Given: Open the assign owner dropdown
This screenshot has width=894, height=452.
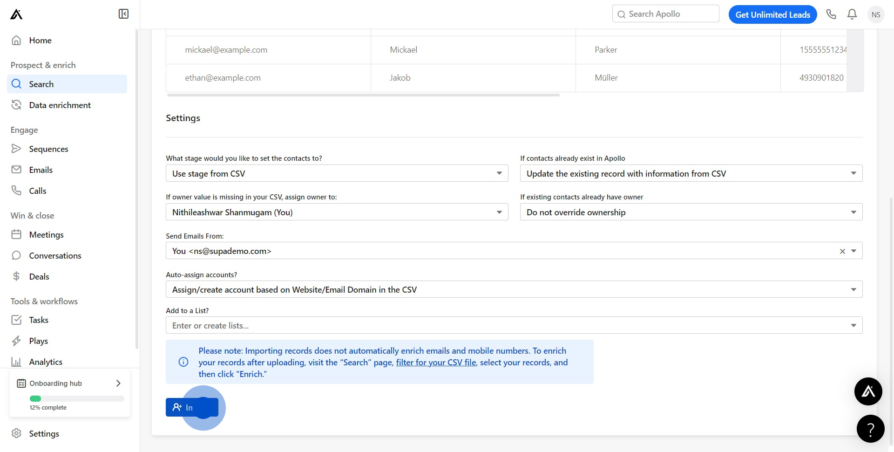Looking at the screenshot, I should click(x=337, y=212).
